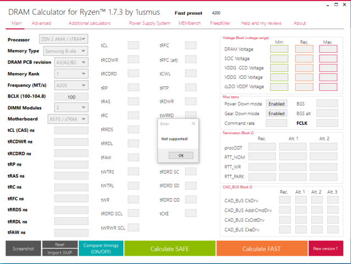Click the BCLK value field
Screen dimensions: 351x264
71,97
